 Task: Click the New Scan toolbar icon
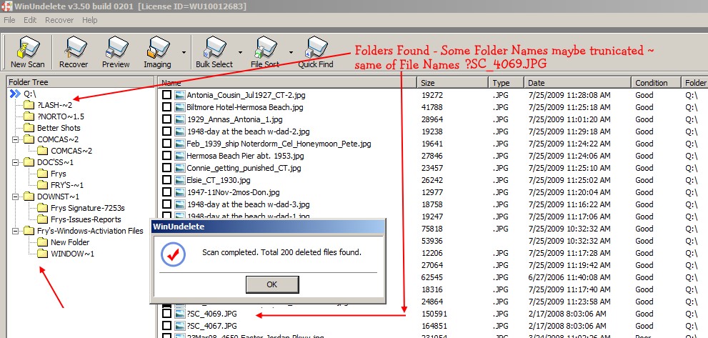[x=28, y=51]
